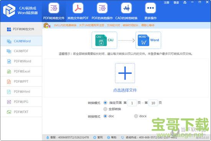This screenshot has height=141, width=211.
Task: Click 点击选择文件 link text
Action: [x=125, y=90]
